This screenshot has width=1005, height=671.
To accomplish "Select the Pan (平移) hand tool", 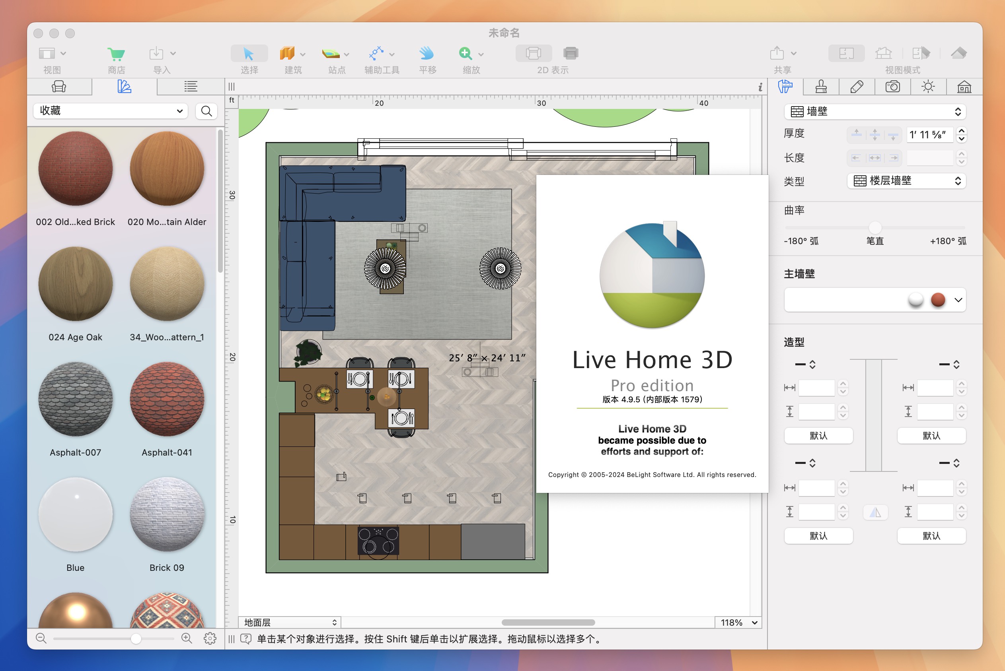I will [x=426, y=54].
